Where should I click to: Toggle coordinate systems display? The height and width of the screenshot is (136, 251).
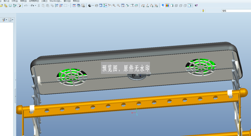click(x=156, y=5)
